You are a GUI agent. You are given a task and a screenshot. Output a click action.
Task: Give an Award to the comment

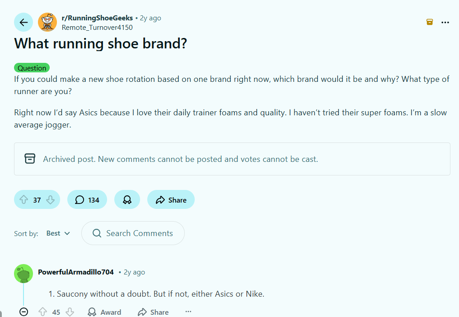104,312
